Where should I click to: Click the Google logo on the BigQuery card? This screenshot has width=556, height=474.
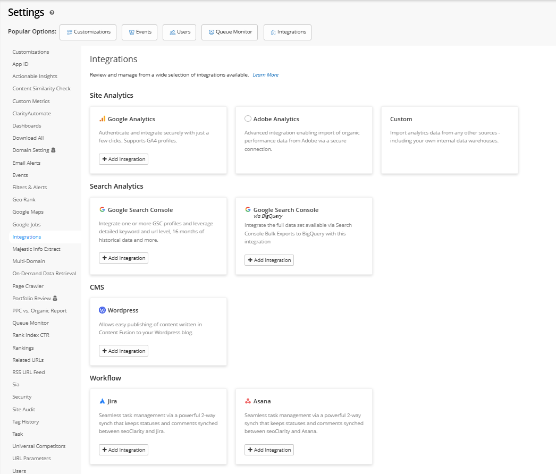pyautogui.click(x=248, y=209)
